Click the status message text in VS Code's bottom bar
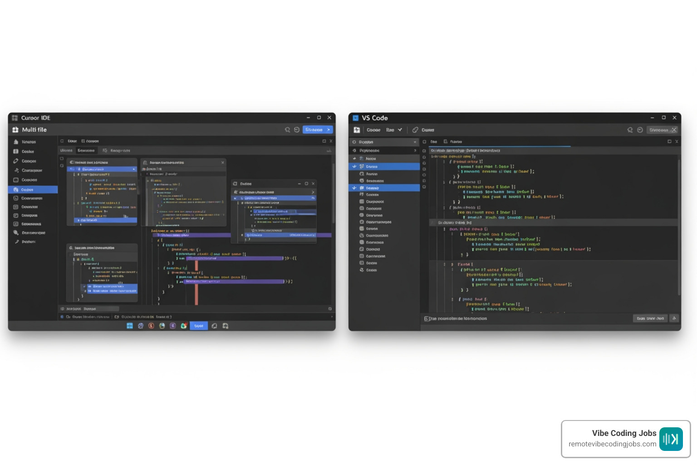The height and width of the screenshot is (465, 697). coord(456,319)
